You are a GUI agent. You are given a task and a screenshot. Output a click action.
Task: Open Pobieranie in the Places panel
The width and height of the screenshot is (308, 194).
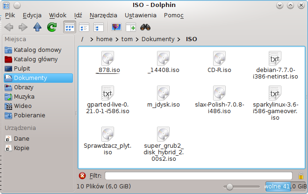29,115
